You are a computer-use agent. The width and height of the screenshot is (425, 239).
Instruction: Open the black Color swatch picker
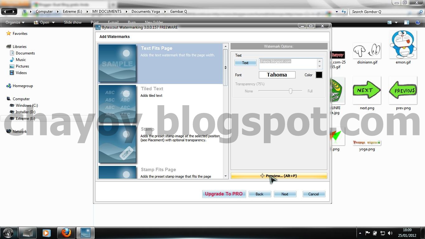[319, 75]
